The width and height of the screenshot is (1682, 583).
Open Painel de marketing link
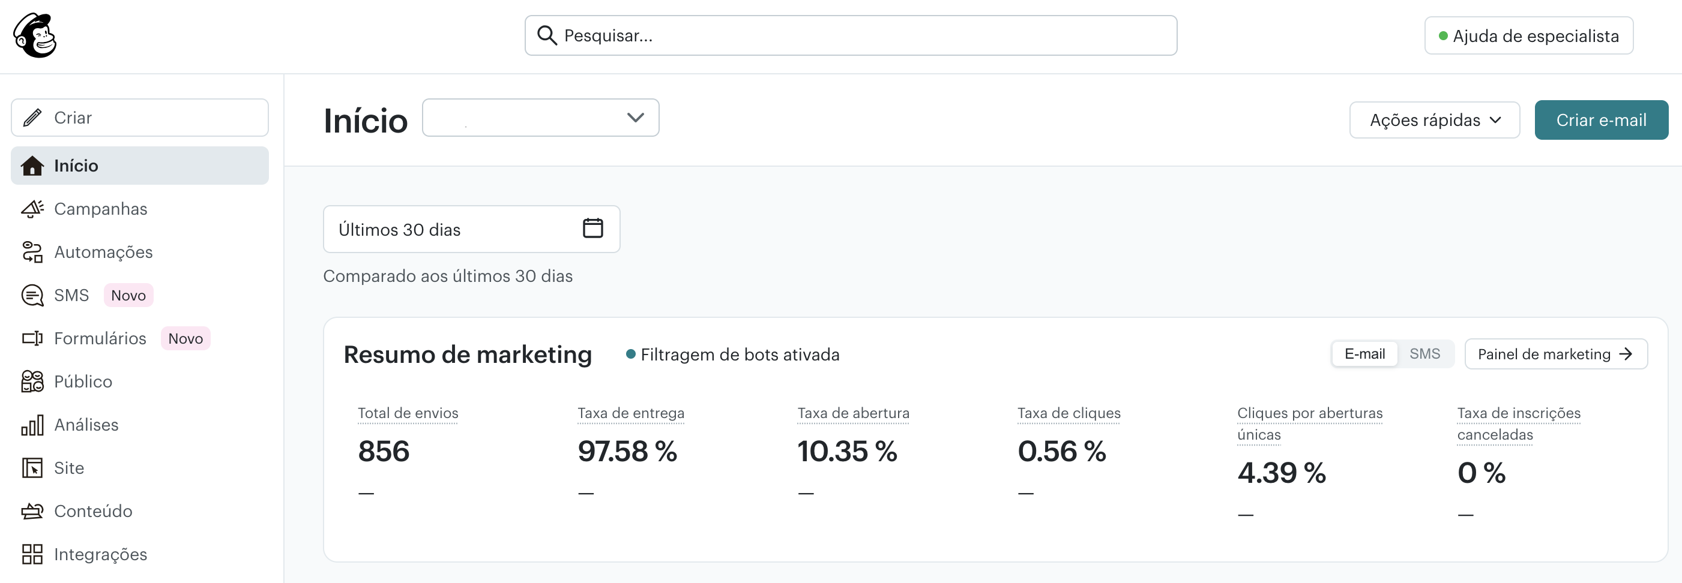click(x=1556, y=353)
